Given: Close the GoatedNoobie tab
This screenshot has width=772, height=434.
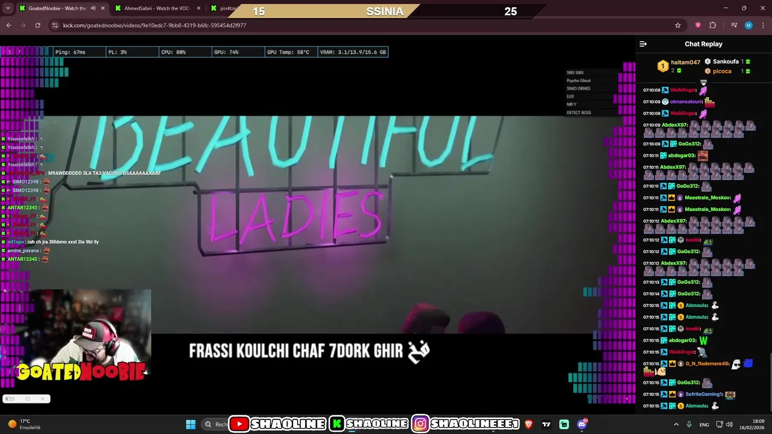Looking at the screenshot, I should coord(103,8).
